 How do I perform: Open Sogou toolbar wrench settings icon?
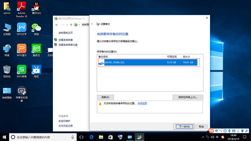tap(247, 131)
